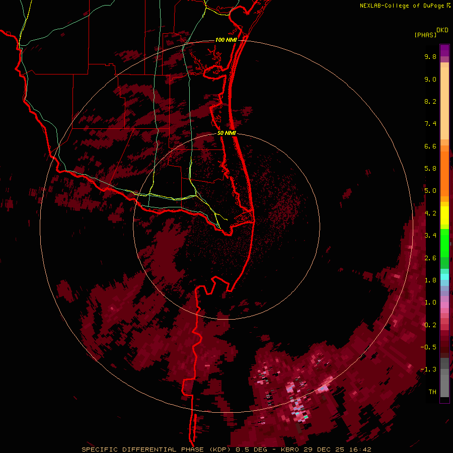Viewport: 453px width, 453px height.
Task: Click the 16:42 timestamp
Action: [360, 449]
